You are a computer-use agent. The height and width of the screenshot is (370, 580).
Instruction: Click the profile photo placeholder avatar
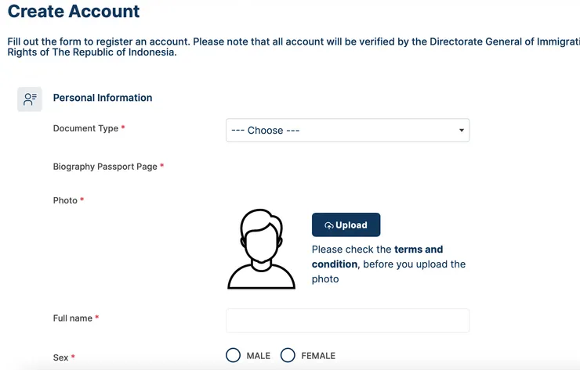coord(261,250)
